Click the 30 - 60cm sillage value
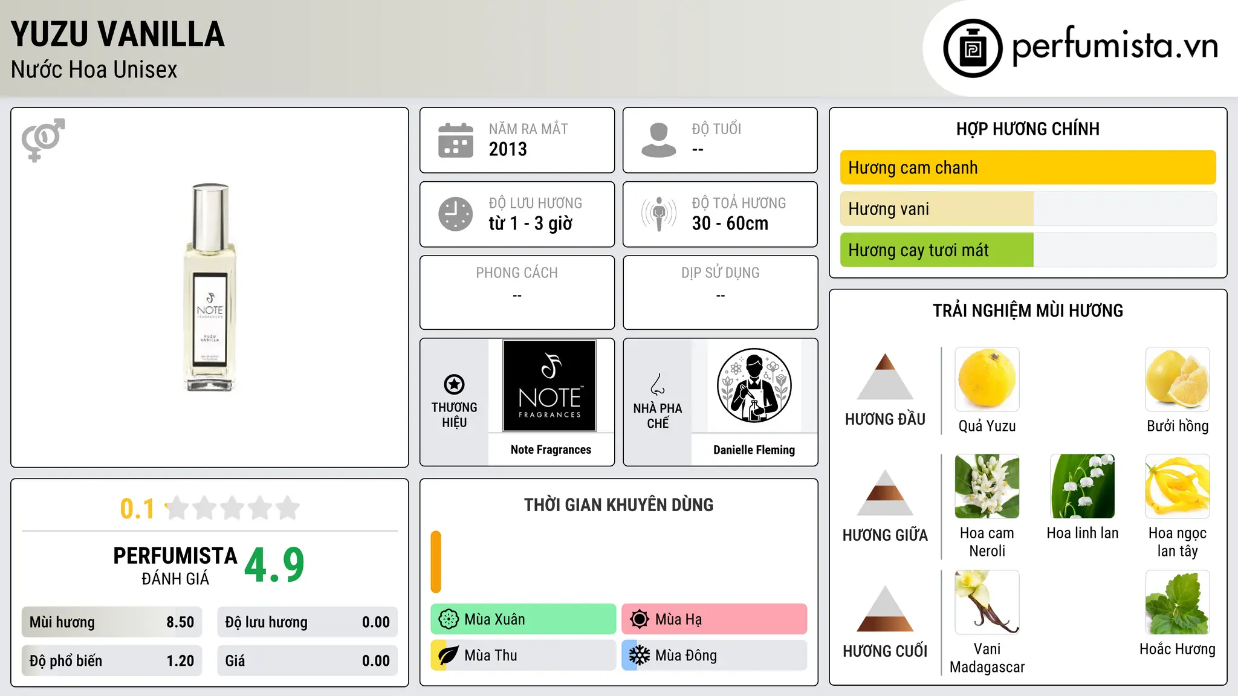Image resolution: width=1238 pixels, height=696 pixels. click(730, 224)
